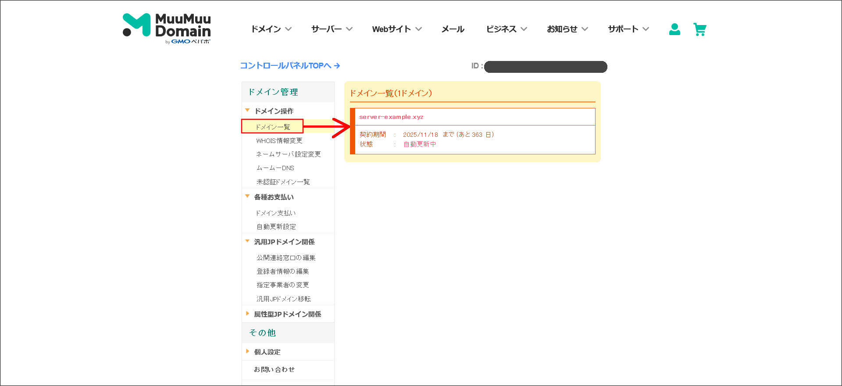Open ドメイン支払い in the sidebar

tap(276, 213)
